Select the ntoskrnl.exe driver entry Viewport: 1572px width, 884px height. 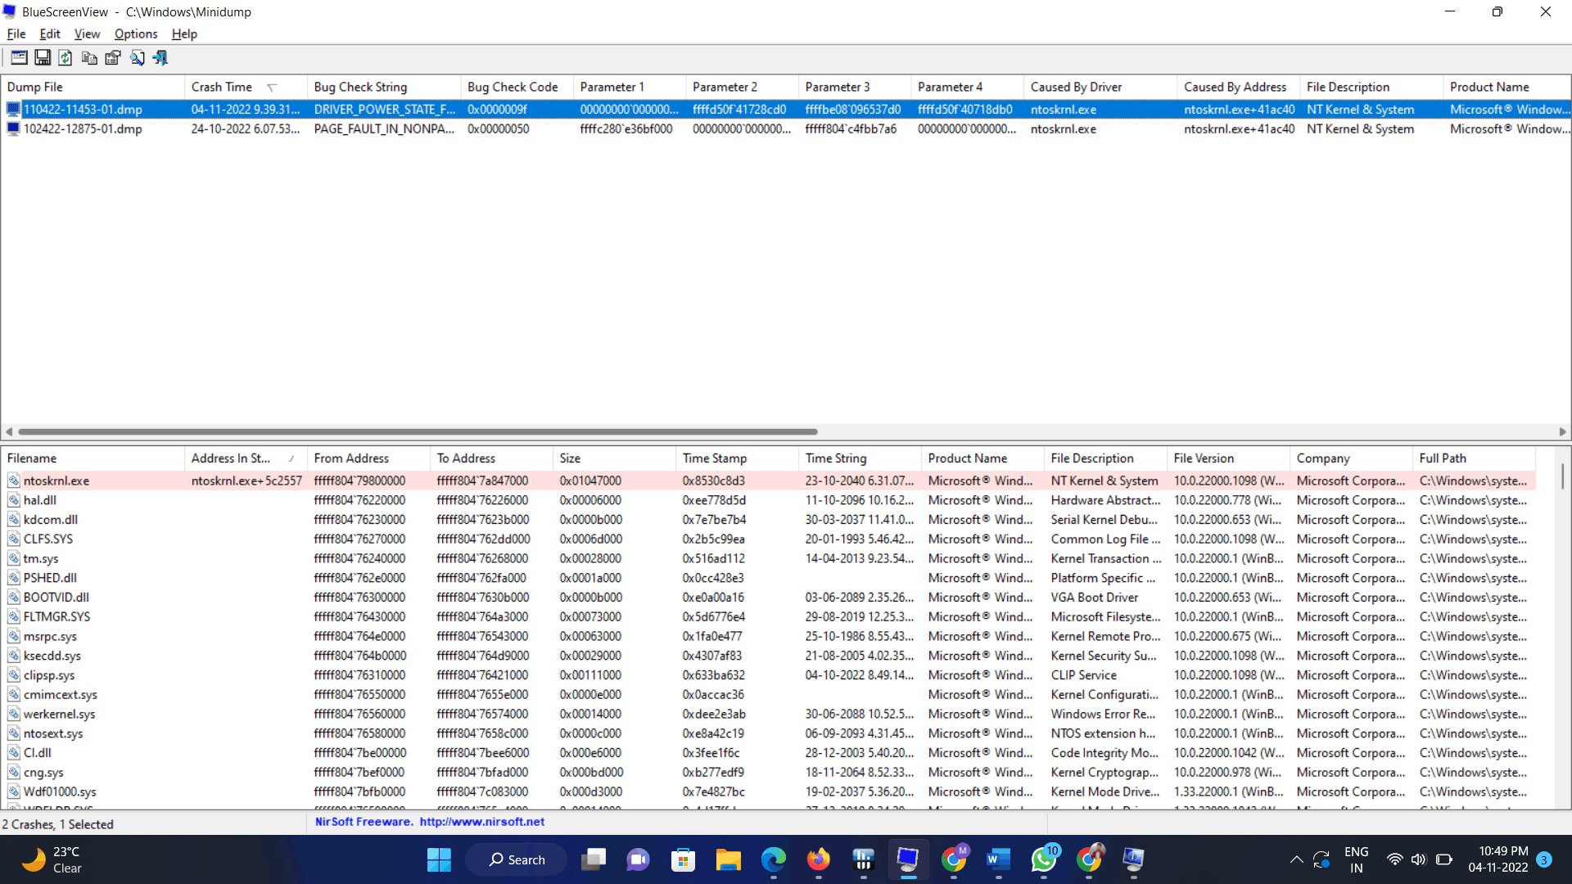pyautogui.click(x=56, y=480)
